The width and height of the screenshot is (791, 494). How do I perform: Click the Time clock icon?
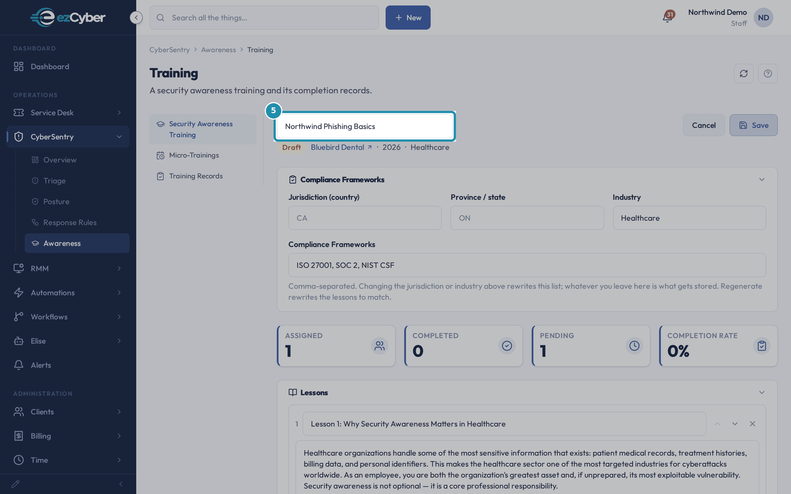(x=19, y=460)
